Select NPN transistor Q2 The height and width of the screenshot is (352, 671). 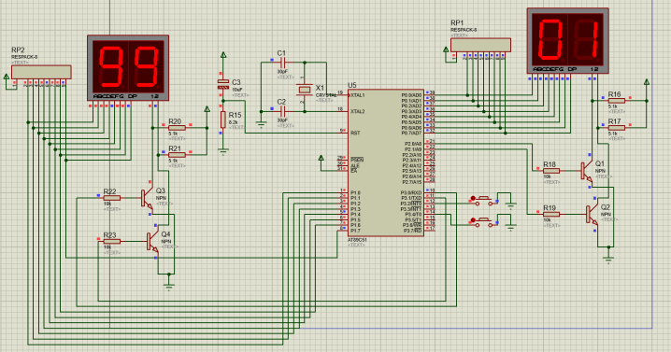[592, 214]
